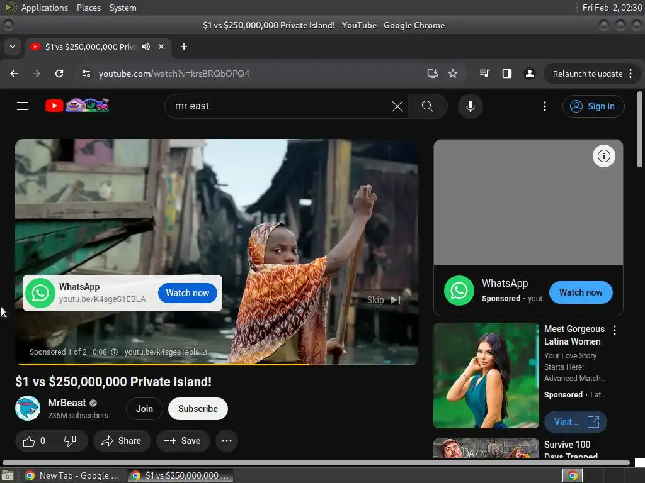The height and width of the screenshot is (483, 645).
Task: View site information icon in address bar
Action: (x=86, y=74)
